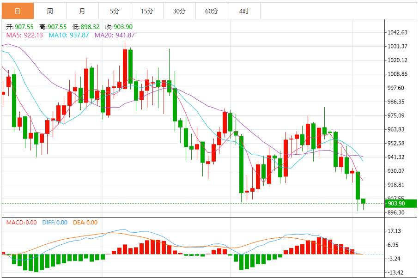Click the 918.81 price axis label

[x=396, y=185]
